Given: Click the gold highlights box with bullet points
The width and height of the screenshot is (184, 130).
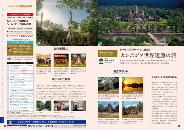Looking at the screenshot, I should [x=20, y=50].
